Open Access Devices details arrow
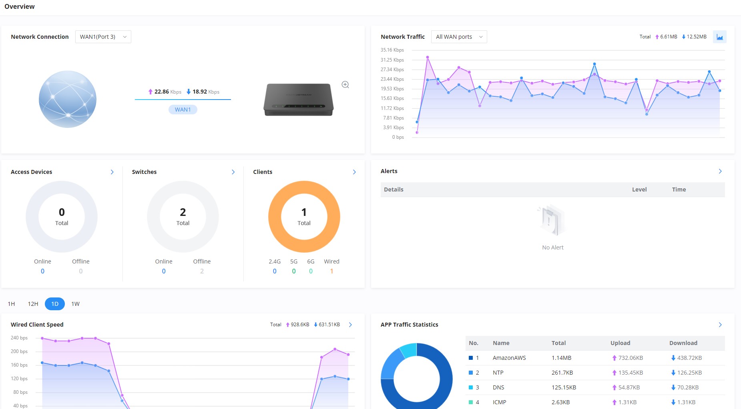This screenshot has width=741, height=409. [112, 172]
